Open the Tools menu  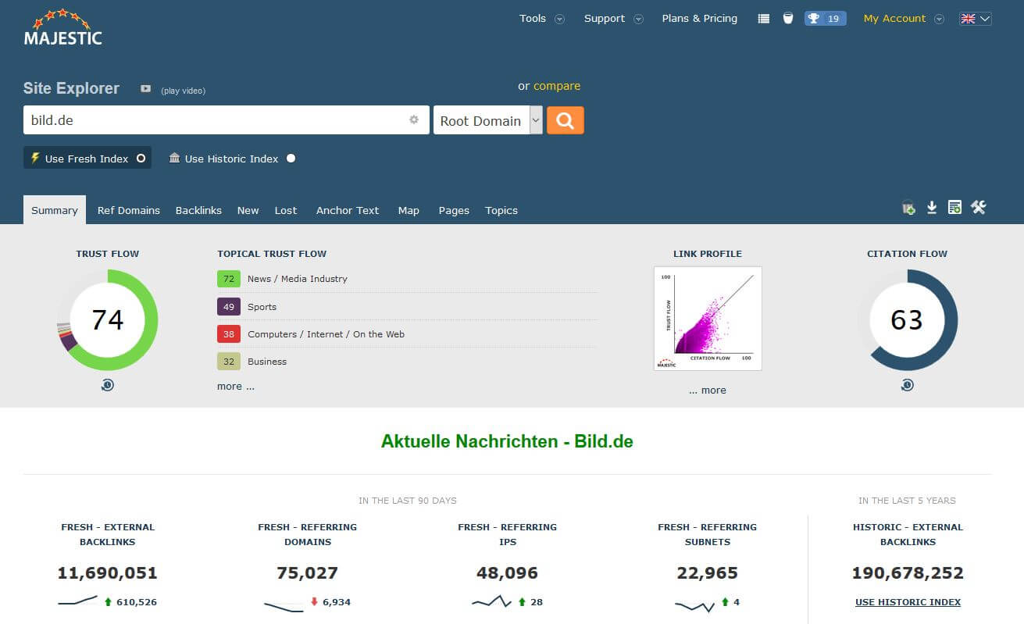click(533, 19)
